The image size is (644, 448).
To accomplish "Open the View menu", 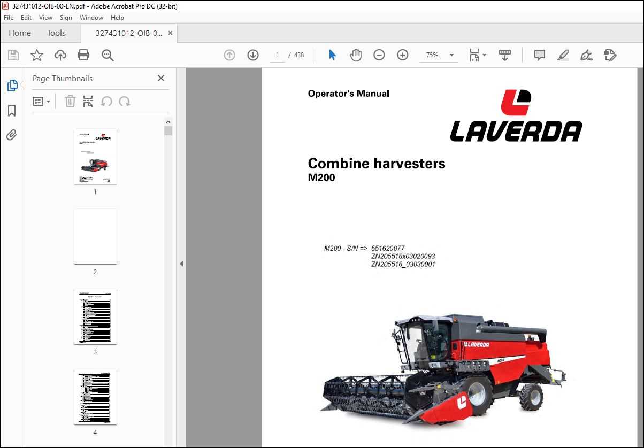I will 46,18.
